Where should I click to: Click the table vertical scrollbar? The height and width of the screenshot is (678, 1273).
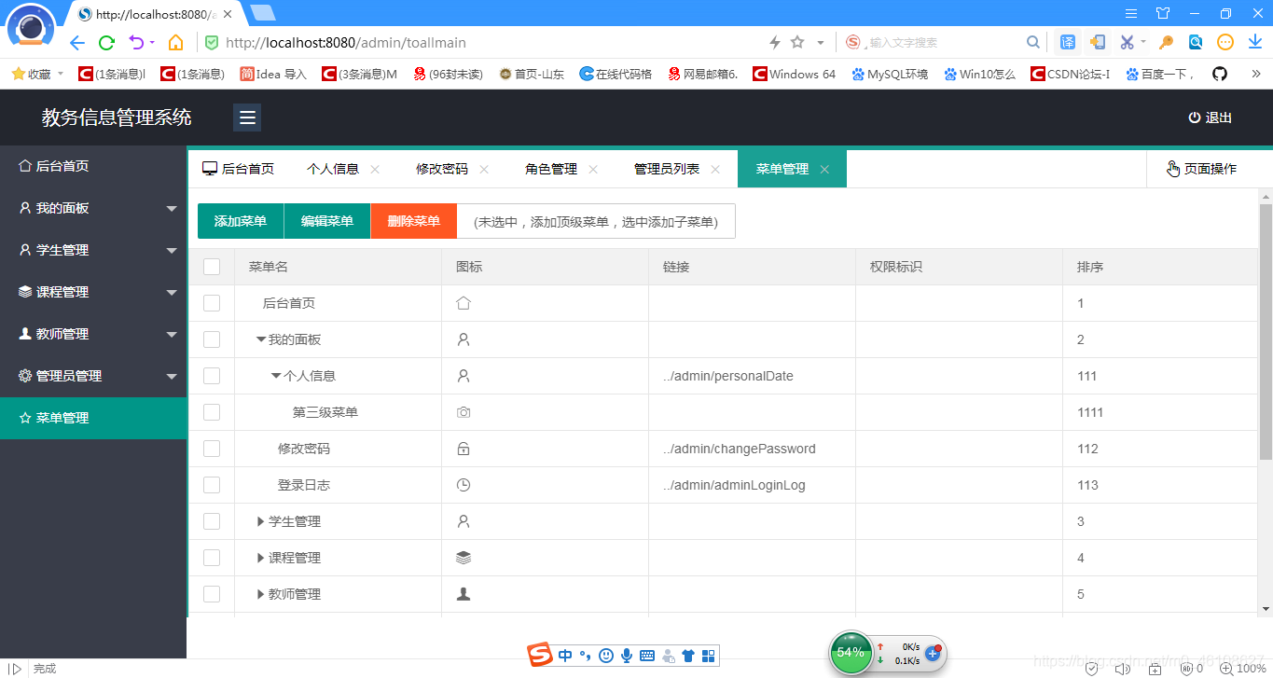tap(1266, 331)
